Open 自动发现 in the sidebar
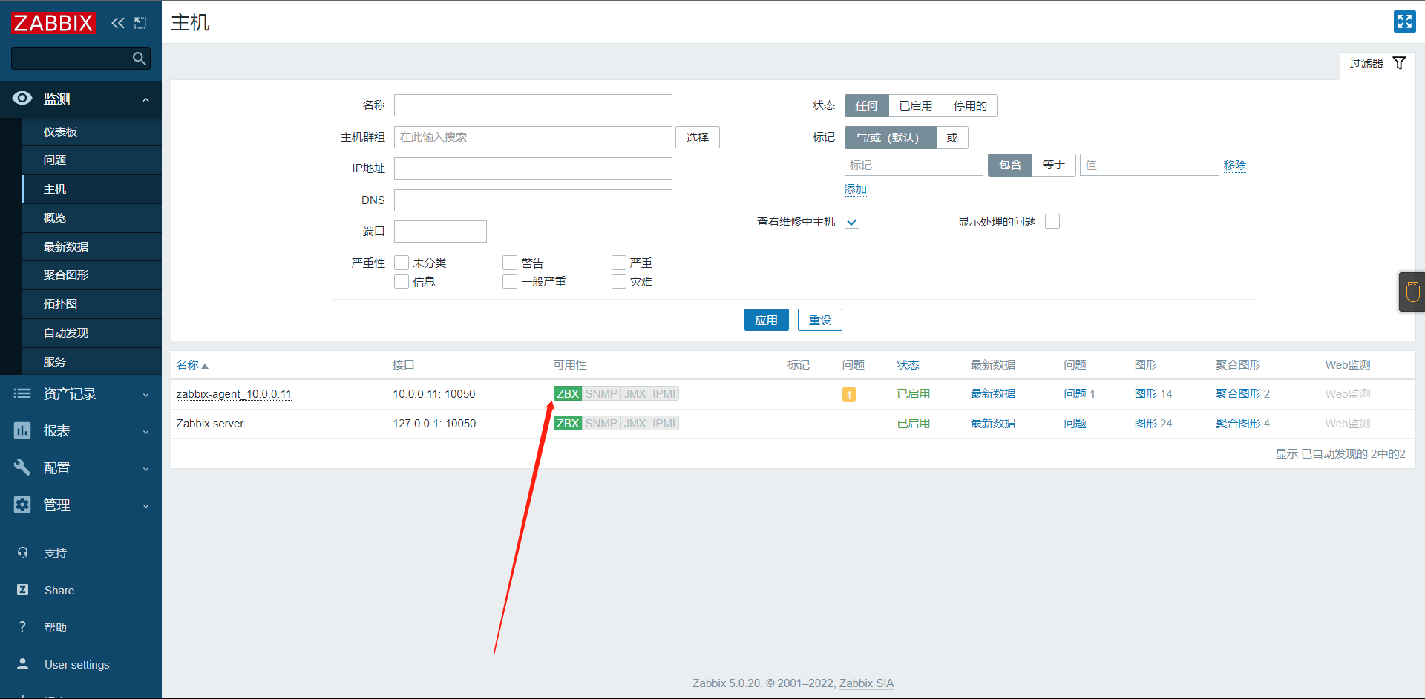The height and width of the screenshot is (699, 1425). click(92, 333)
